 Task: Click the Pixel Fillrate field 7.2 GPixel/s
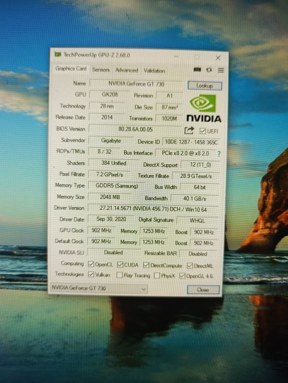click(109, 175)
